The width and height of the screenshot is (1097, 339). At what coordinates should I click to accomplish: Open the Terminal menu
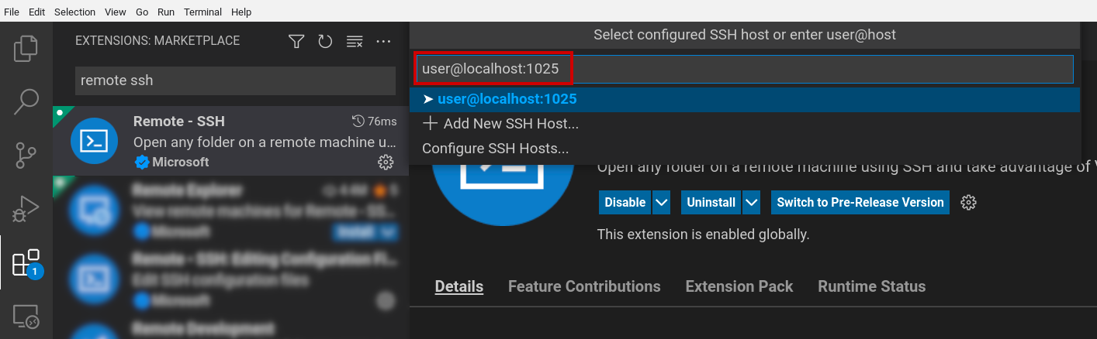(202, 12)
